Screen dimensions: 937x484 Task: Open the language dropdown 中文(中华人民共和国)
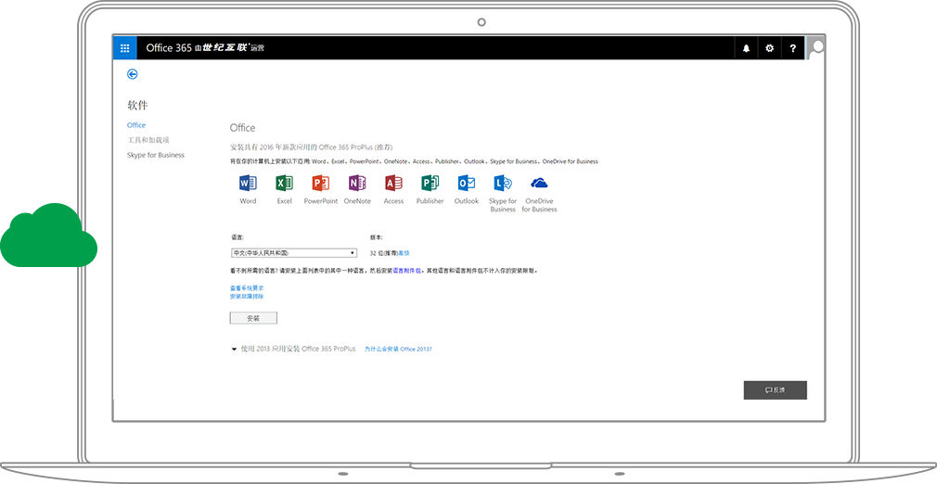tap(293, 252)
